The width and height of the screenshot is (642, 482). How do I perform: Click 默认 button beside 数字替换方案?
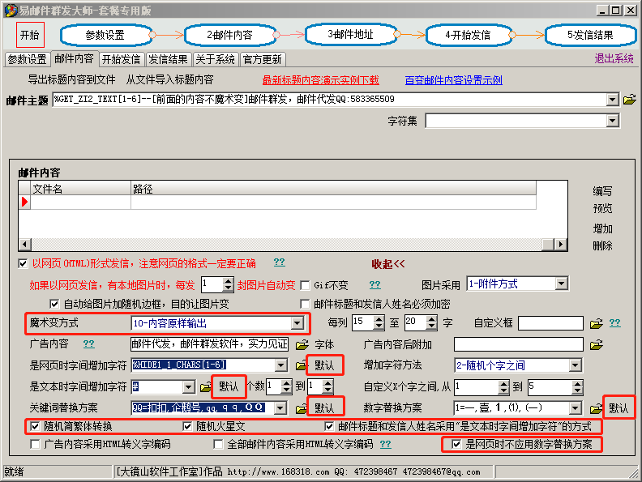619,408
